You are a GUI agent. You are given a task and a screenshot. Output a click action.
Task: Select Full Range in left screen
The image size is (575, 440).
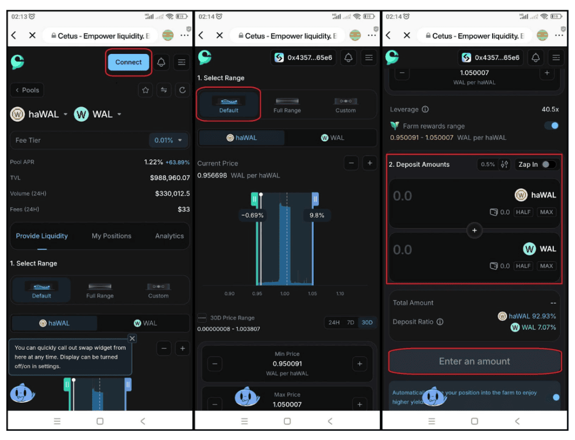(100, 290)
